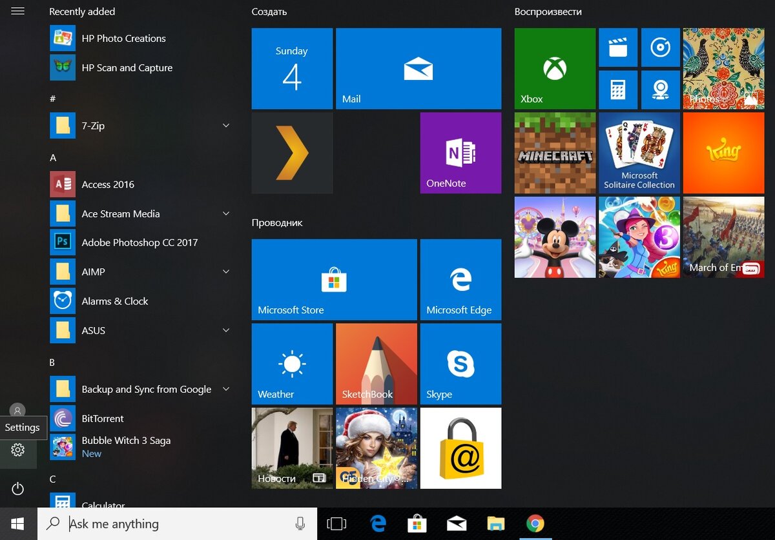
Task: Click the letter B section header
Action: (x=52, y=363)
